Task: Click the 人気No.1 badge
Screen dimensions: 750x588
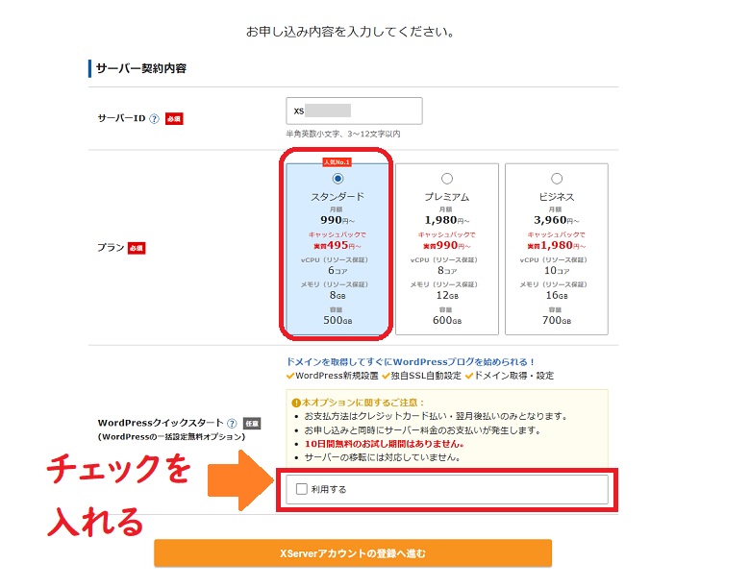Action: click(x=337, y=162)
